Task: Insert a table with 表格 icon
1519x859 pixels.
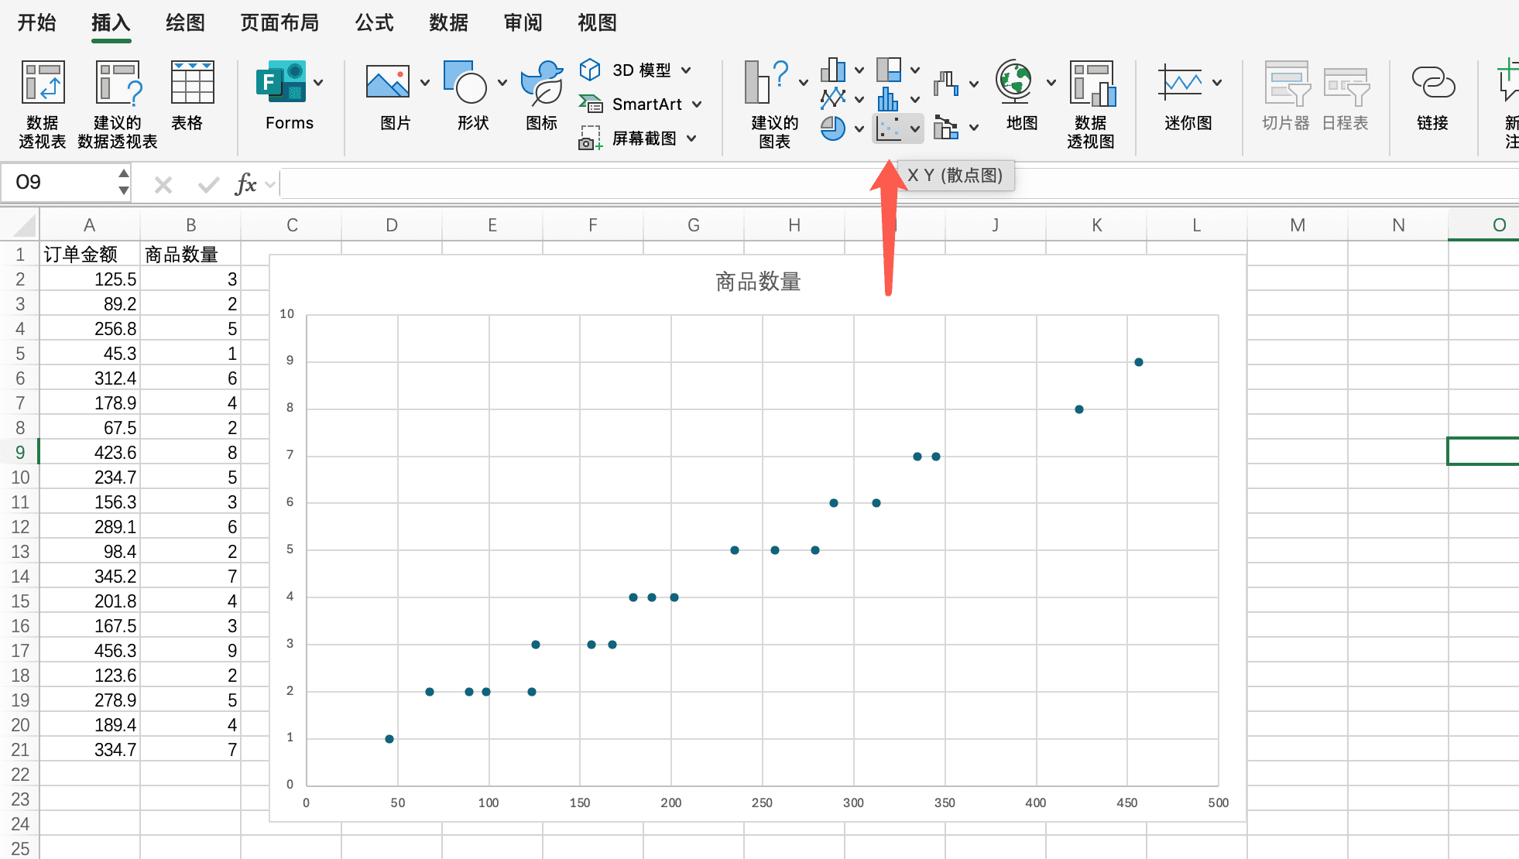Action: [191, 84]
